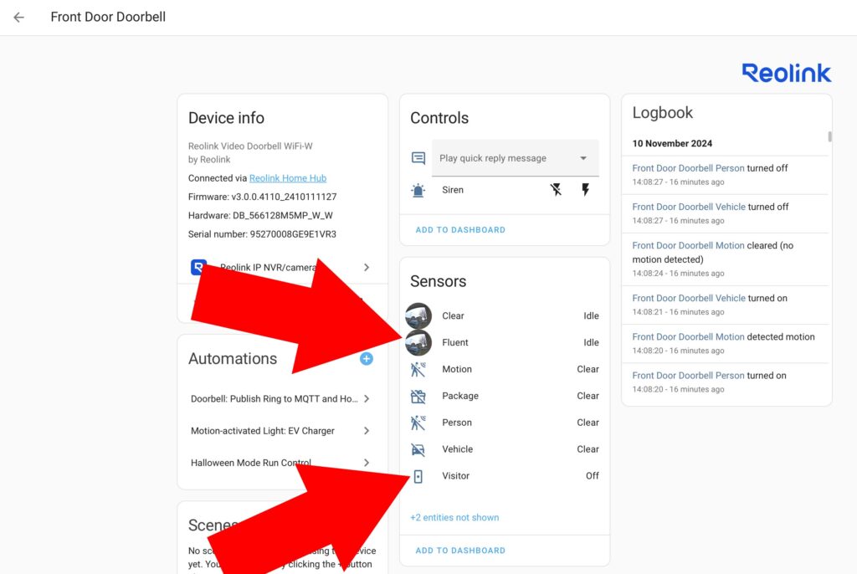Viewport: 857px width, 574px height.
Task: Open the Motion-activated Light: EV Charger chevron
Action: [x=367, y=431]
